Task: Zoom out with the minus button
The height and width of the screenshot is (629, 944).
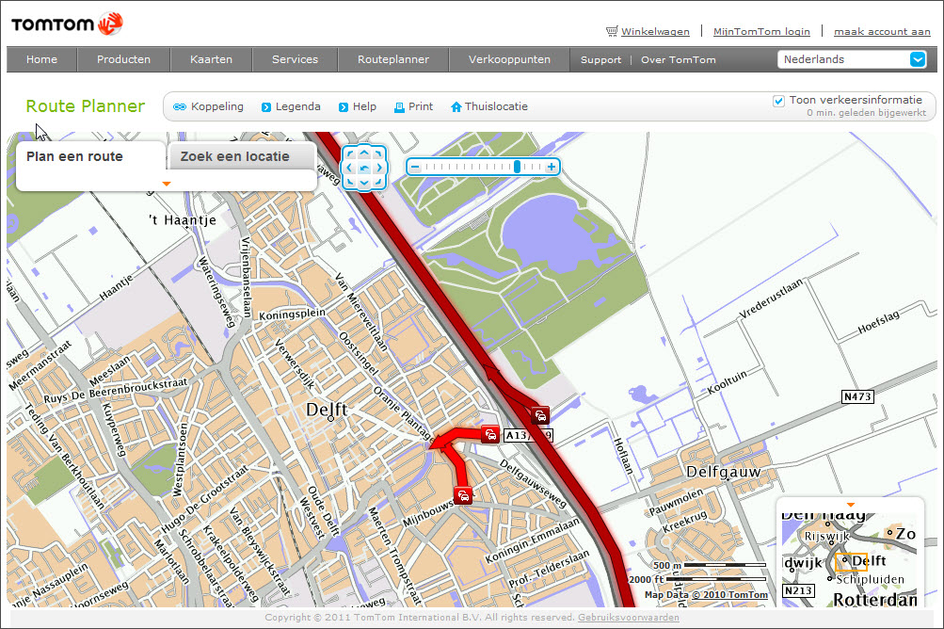Action: 414,167
